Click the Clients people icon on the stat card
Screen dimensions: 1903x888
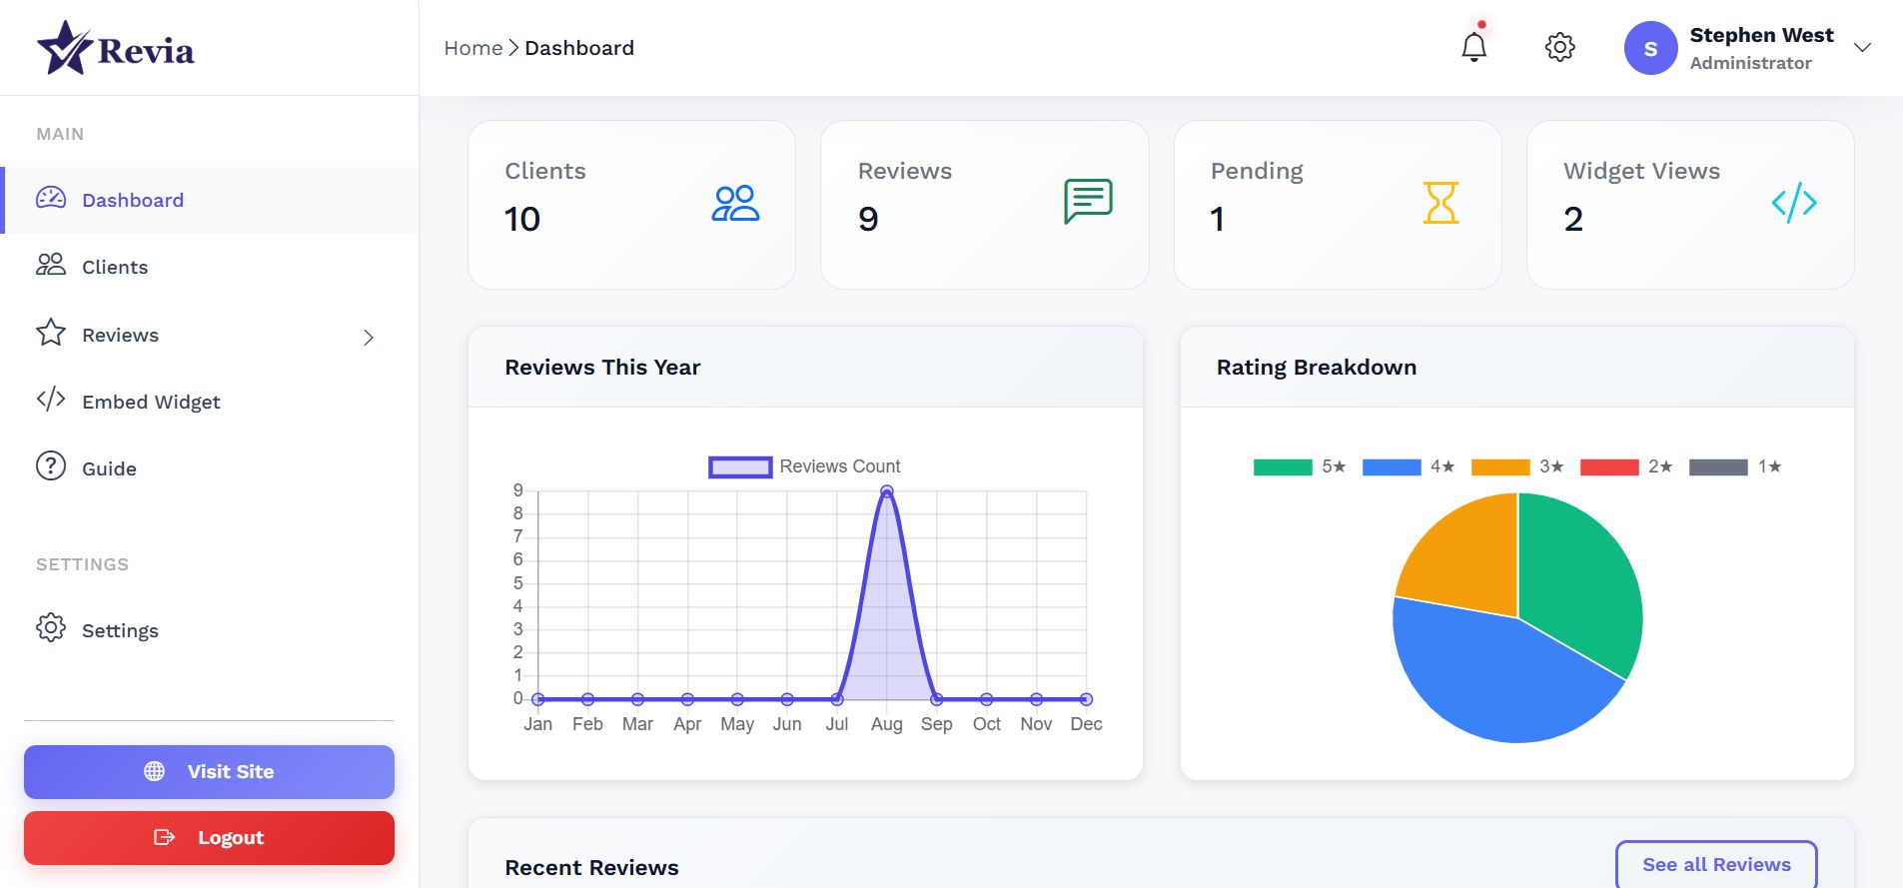[735, 203]
